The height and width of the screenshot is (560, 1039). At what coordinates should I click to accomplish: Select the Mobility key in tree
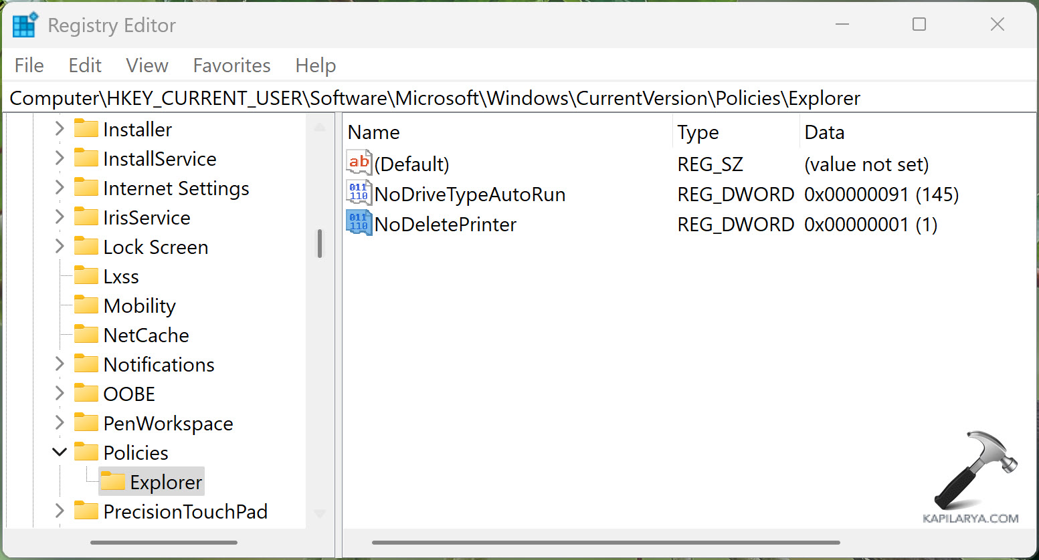(x=139, y=305)
